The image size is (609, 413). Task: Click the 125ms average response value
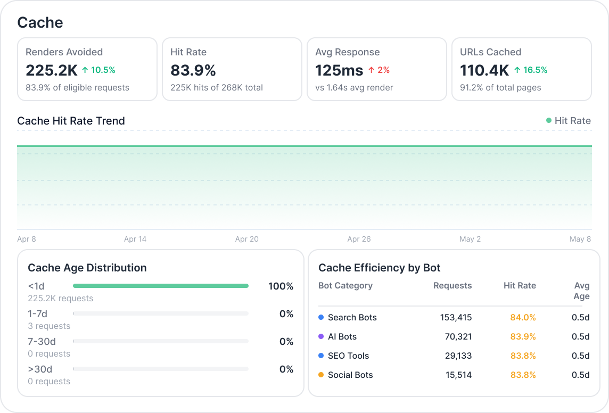tap(339, 70)
